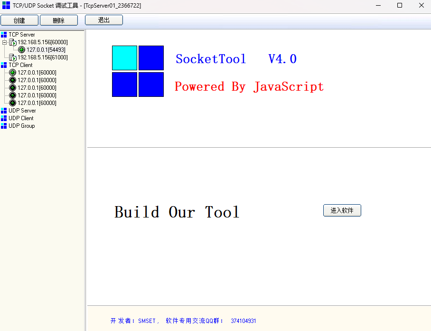The image size is (431, 331).
Task: Click the TCP Server category icon
Action: tap(4, 35)
